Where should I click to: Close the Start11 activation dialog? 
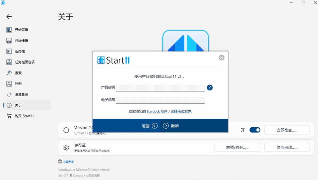click(x=222, y=58)
